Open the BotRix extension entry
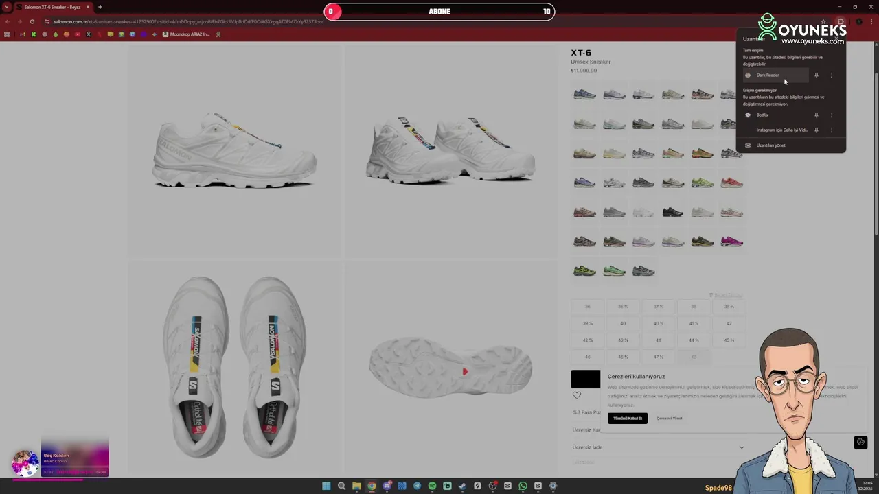 tap(776, 115)
